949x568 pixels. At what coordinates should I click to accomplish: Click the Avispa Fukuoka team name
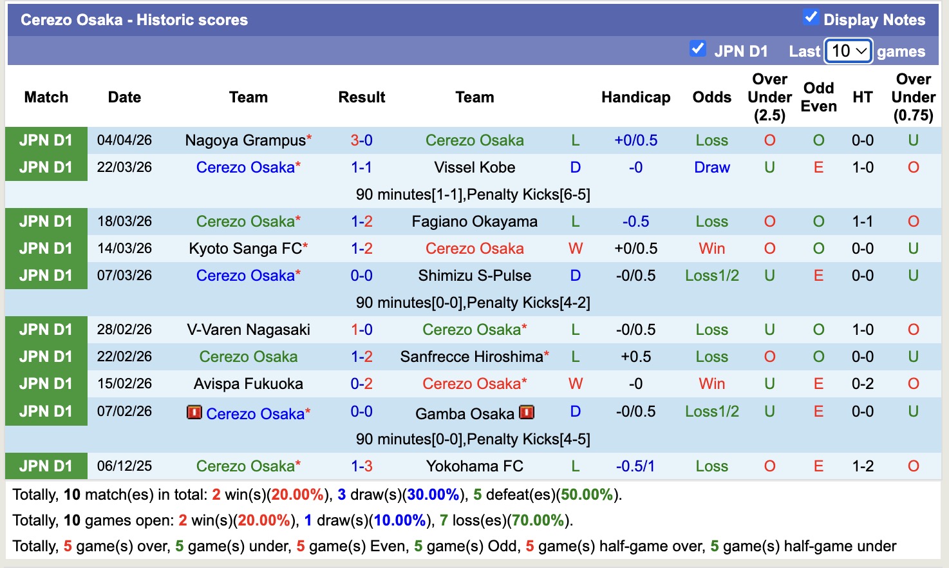[249, 384]
